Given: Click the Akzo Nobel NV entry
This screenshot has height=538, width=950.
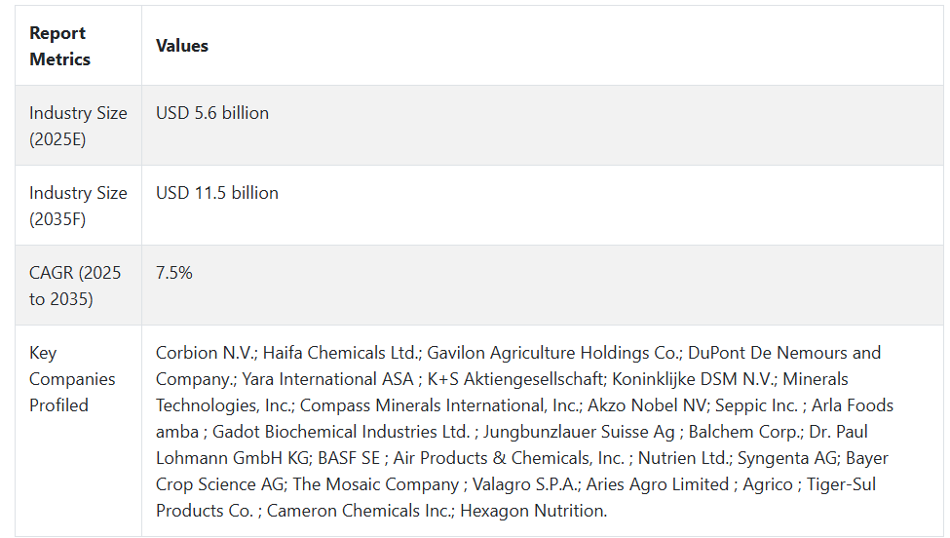Looking at the screenshot, I should [647, 405].
